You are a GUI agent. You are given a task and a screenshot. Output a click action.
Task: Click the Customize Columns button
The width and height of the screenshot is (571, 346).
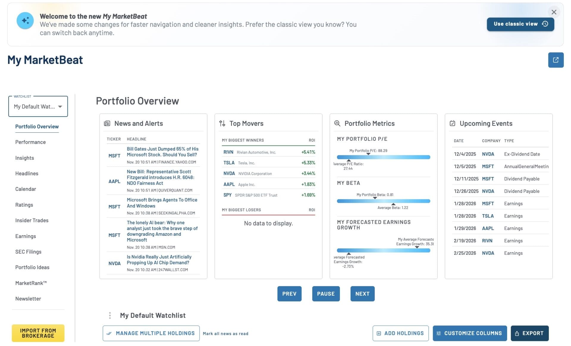pos(470,333)
